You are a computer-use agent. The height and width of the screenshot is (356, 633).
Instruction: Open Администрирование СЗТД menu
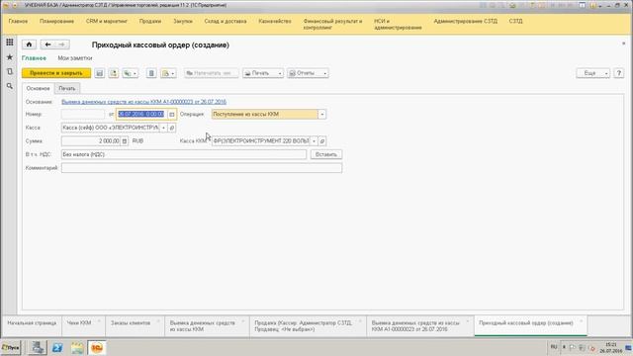[466, 21]
